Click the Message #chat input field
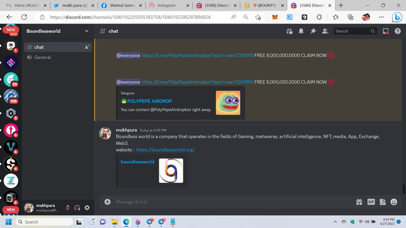The width and height of the screenshot is (406, 228). pos(233,202)
